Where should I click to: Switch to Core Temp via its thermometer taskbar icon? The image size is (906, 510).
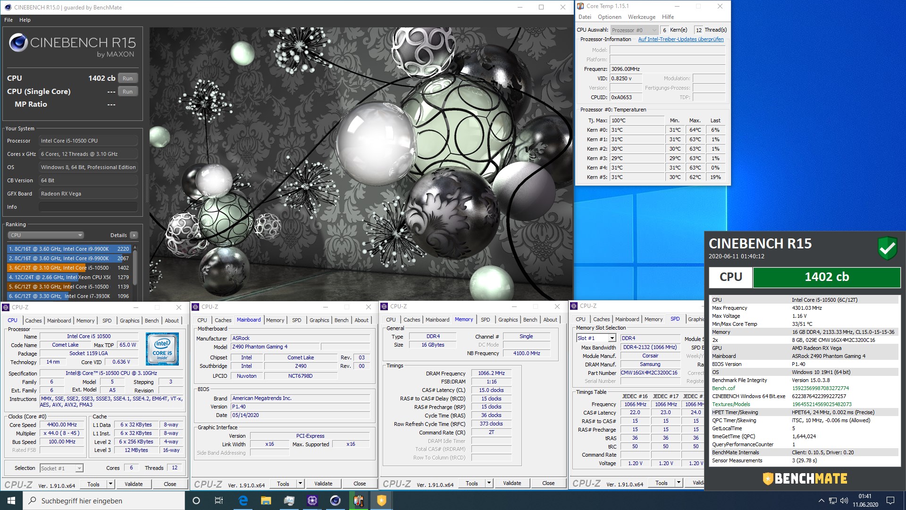pyautogui.click(x=359, y=501)
